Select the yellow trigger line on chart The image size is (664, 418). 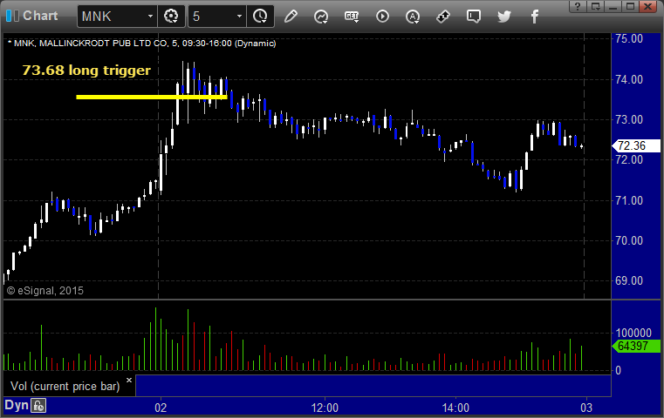pyautogui.click(x=152, y=98)
